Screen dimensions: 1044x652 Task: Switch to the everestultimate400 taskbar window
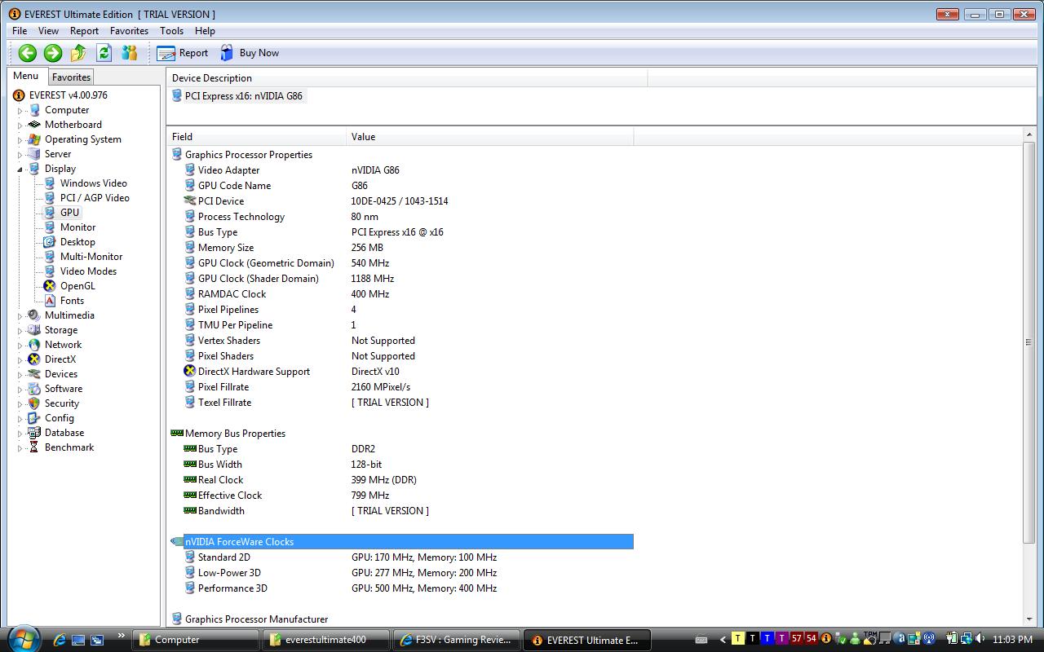(x=325, y=640)
